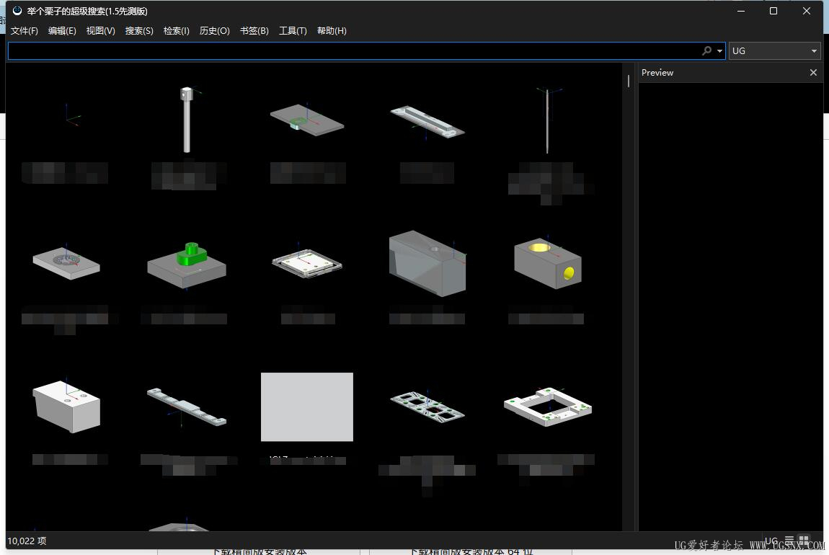Select the gray plate with green boss thumbnail
The width and height of the screenshot is (829, 555).
click(x=187, y=265)
